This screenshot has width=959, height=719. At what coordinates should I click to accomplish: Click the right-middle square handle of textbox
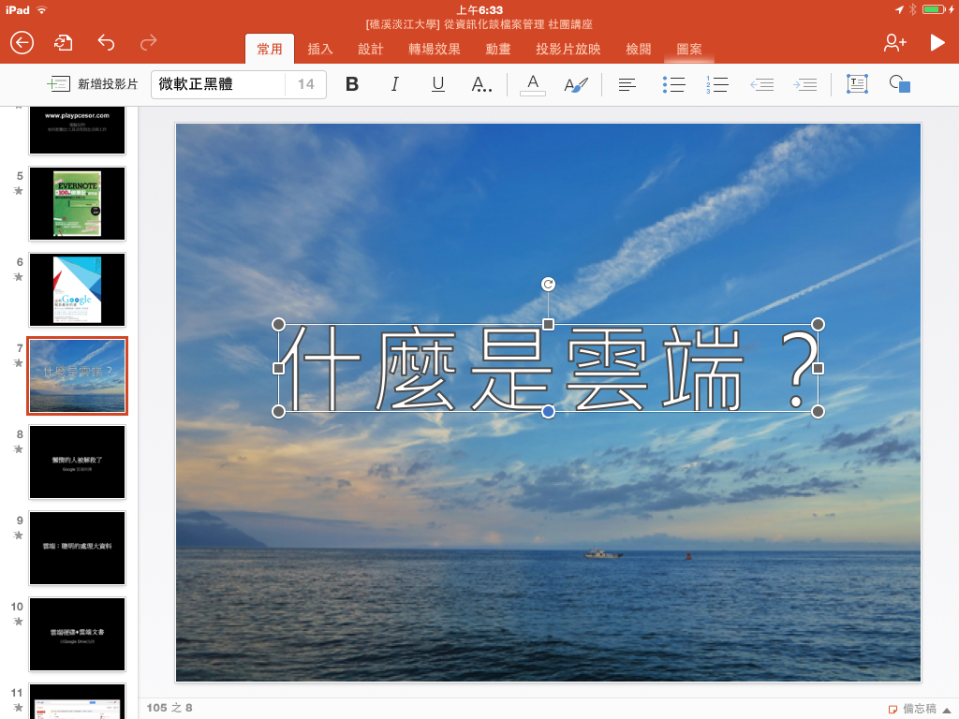click(818, 368)
